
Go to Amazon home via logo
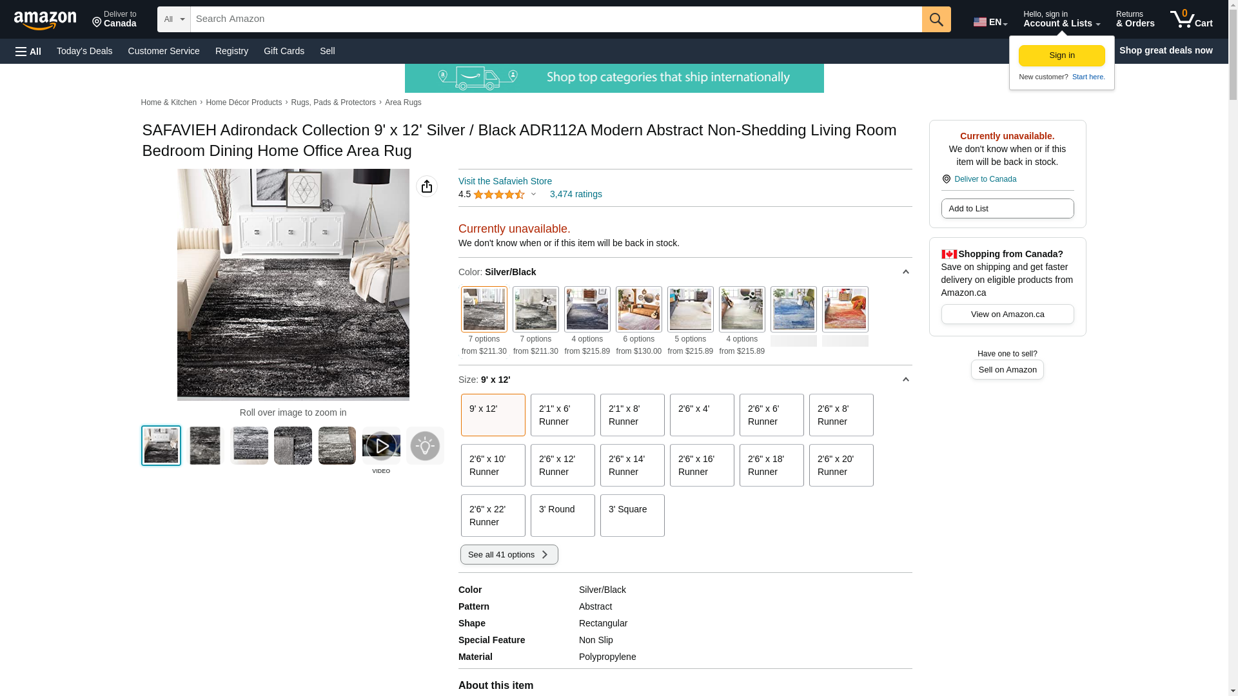(45, 21)
